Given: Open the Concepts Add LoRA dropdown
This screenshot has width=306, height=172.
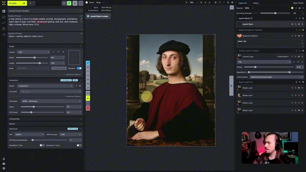Looking at the screenshot, I should 51,91.
